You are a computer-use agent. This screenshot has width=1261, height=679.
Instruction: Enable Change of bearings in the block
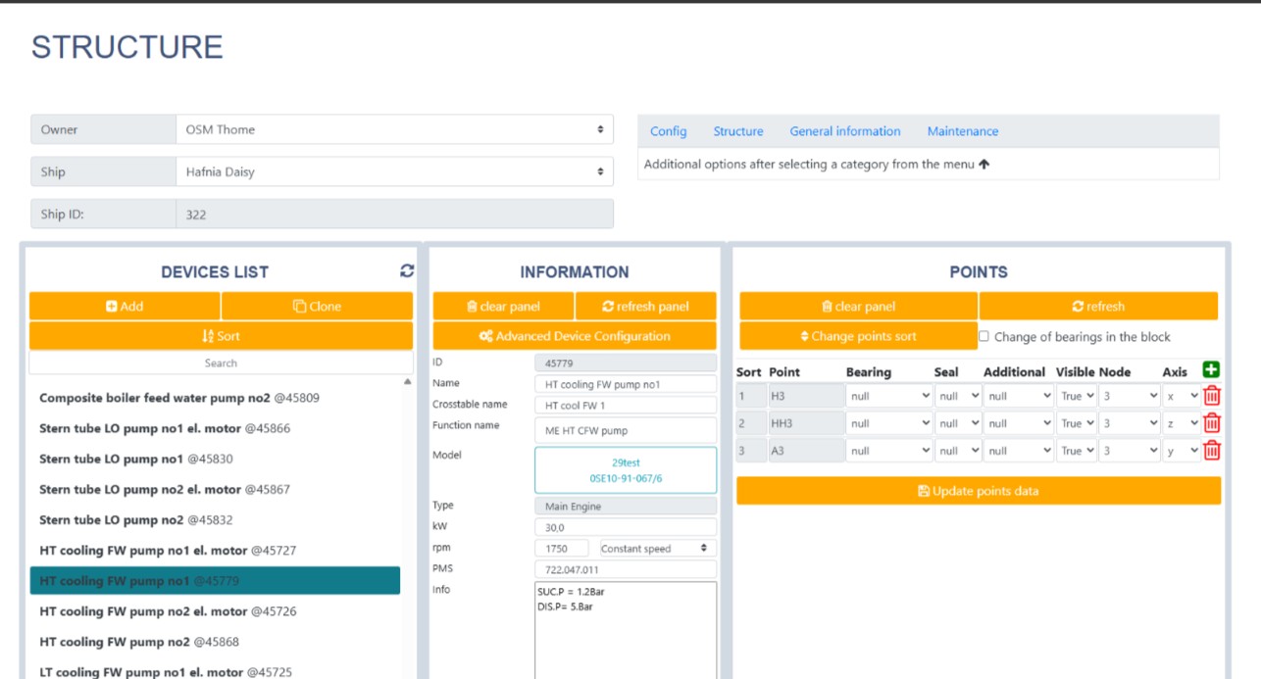(x=984, y=336)
